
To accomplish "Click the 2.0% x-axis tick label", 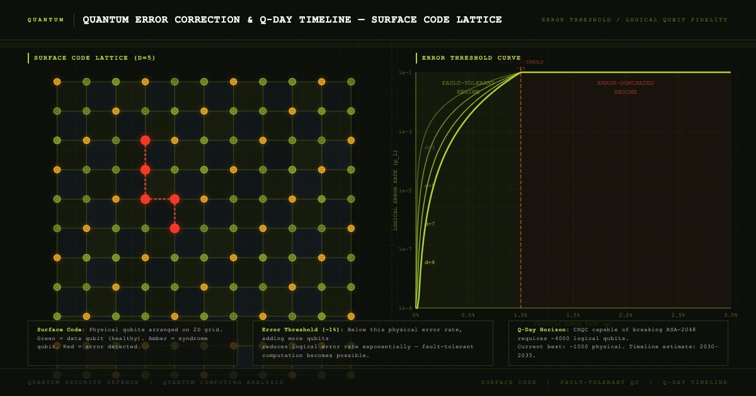I will click(x=626, y=315).
